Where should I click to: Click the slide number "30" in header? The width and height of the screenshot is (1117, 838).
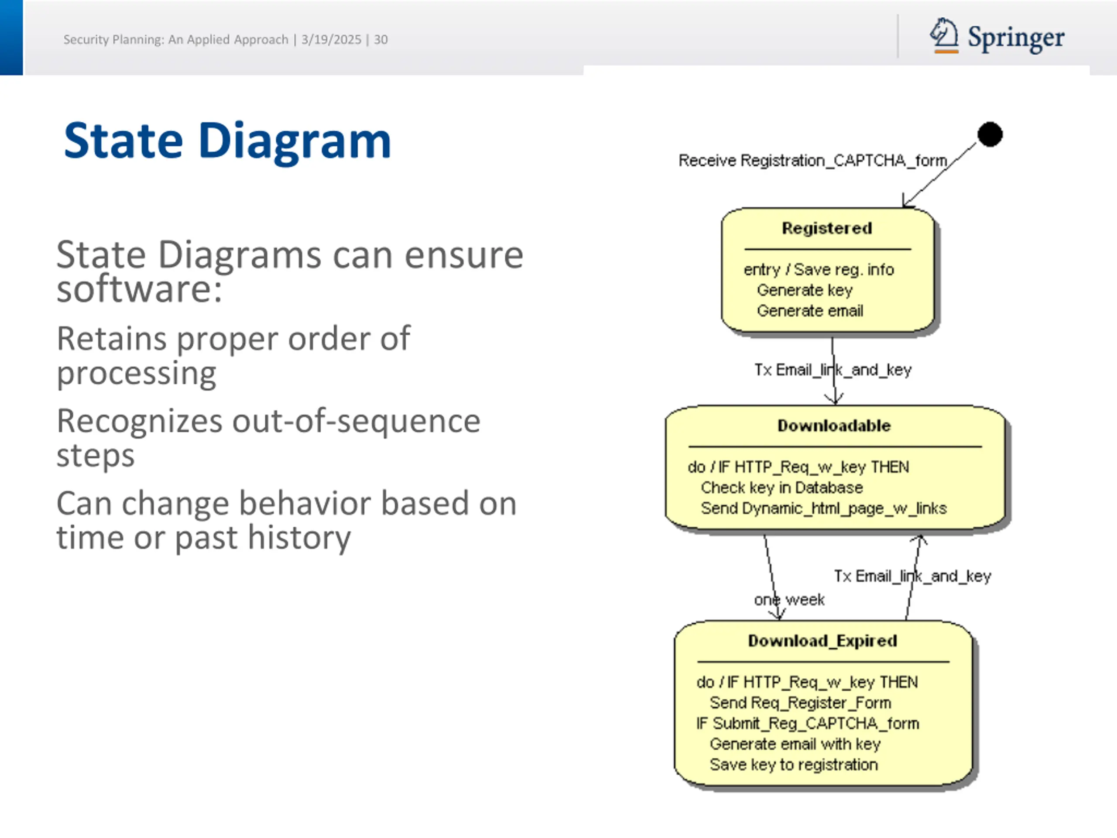click(x=381, y=39)
